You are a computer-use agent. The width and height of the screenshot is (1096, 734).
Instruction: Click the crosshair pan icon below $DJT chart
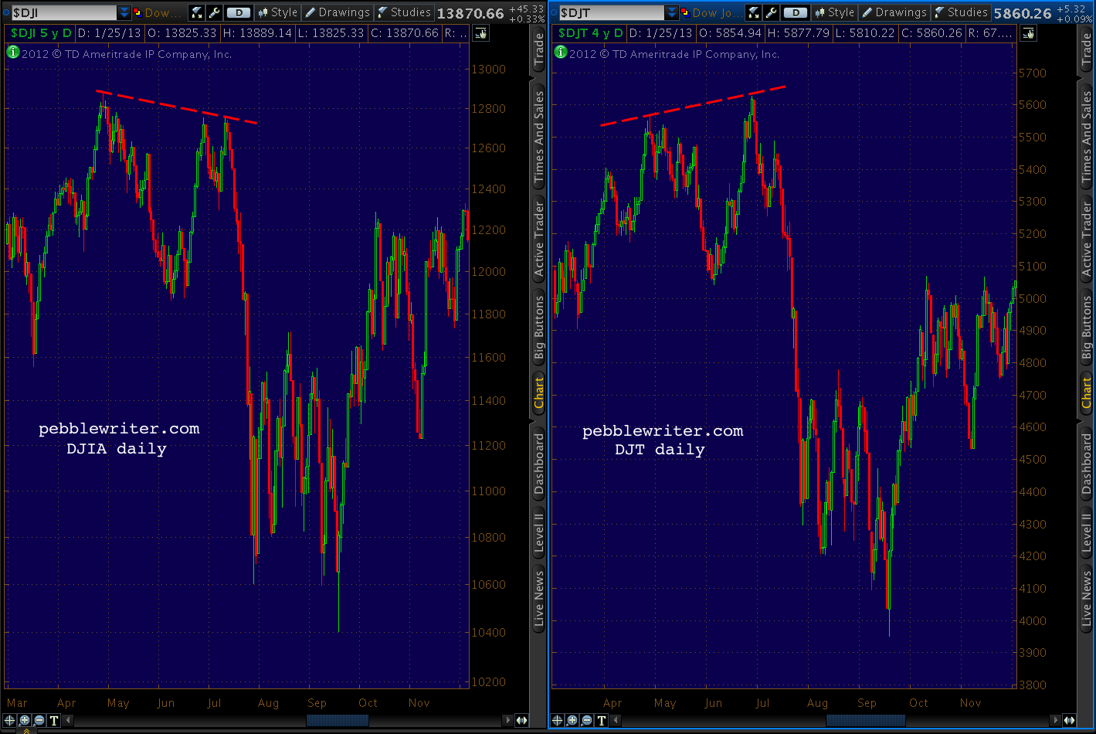(558, 720)
